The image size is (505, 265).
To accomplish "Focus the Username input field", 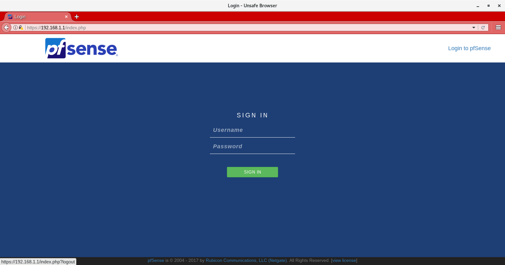I will [252, 130].
